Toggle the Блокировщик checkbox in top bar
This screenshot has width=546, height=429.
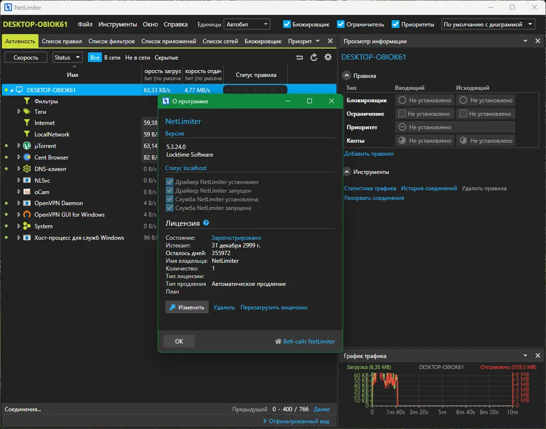click(287, 24)
